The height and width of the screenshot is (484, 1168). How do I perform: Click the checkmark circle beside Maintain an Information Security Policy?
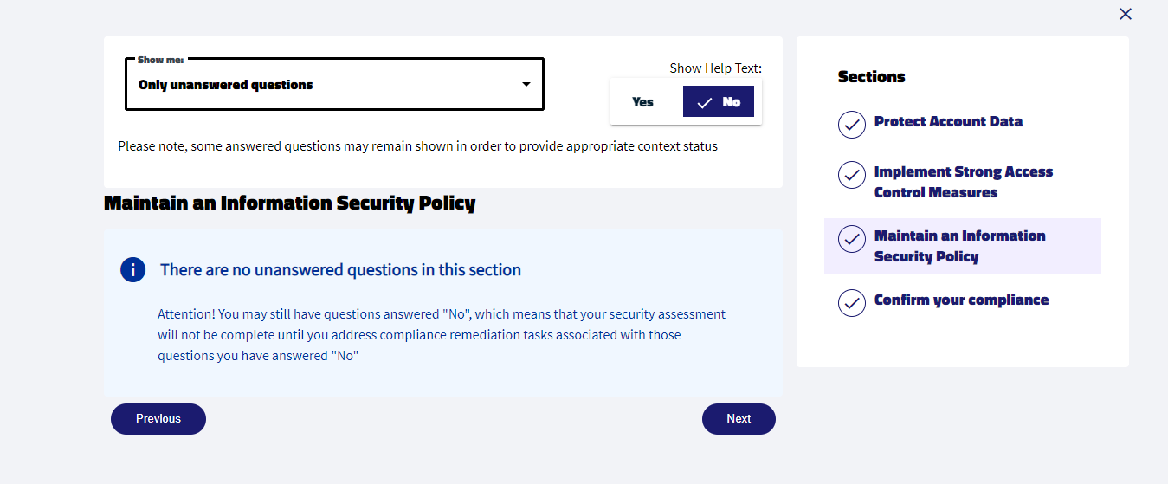[852, 239]
